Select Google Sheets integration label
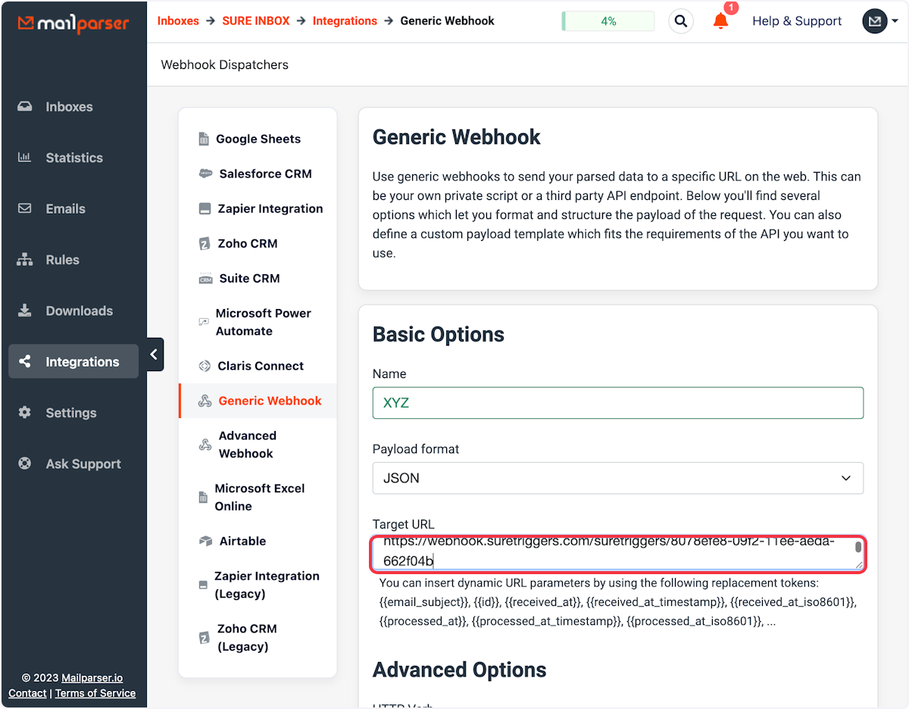The image size is (909, 709). coord(258,139)
